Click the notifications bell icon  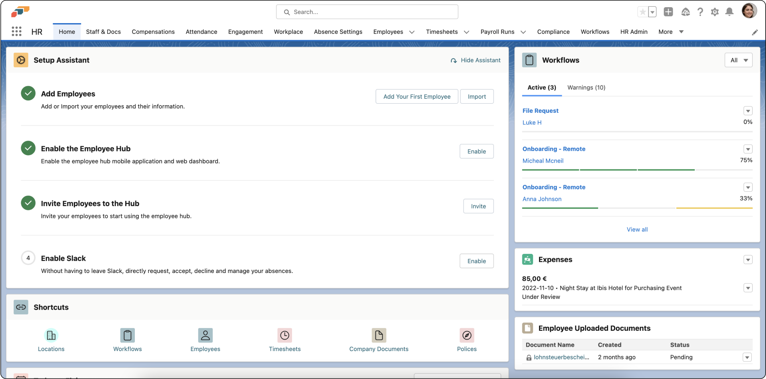729,12
